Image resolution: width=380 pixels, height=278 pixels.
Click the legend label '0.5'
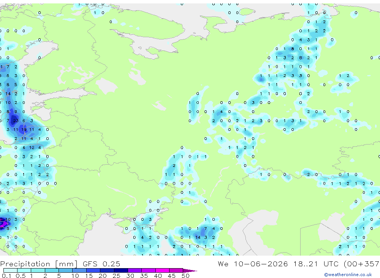[x=21, y=276]
